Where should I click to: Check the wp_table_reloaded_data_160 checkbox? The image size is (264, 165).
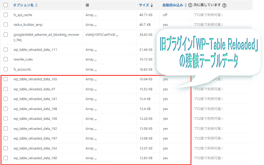coord(6,158)
